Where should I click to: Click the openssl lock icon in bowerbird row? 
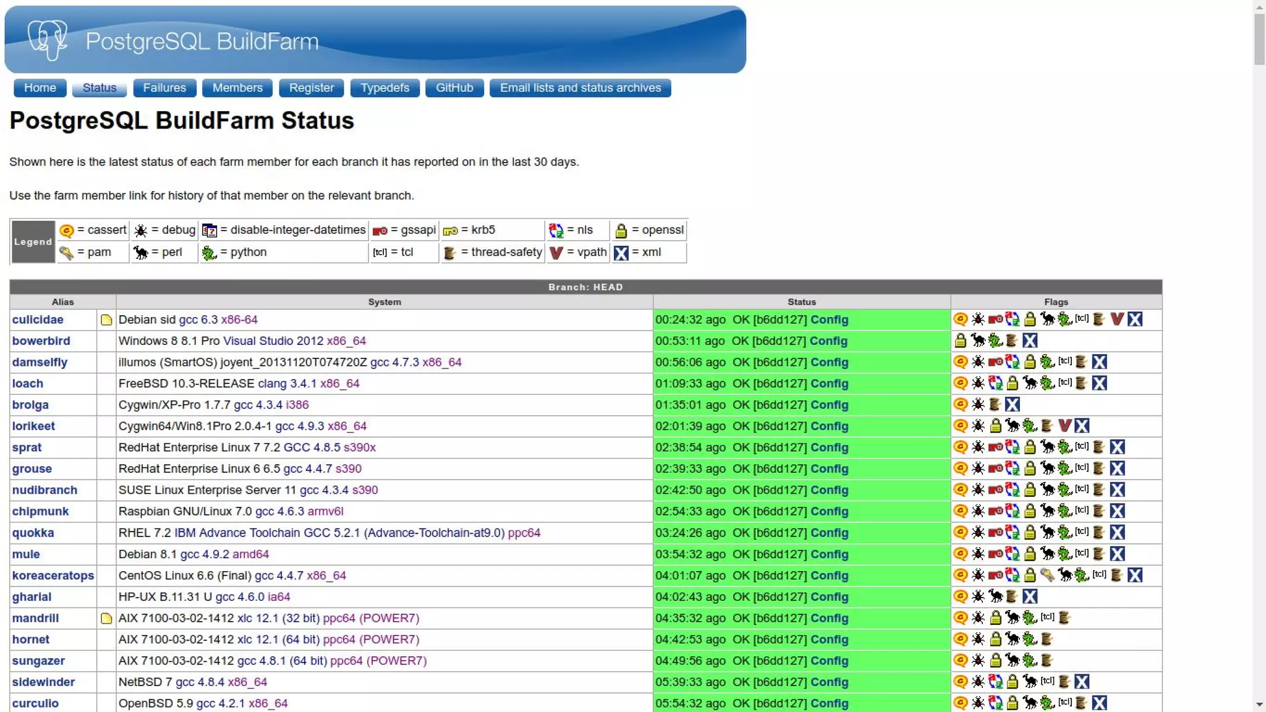click(x=960, y=341)
